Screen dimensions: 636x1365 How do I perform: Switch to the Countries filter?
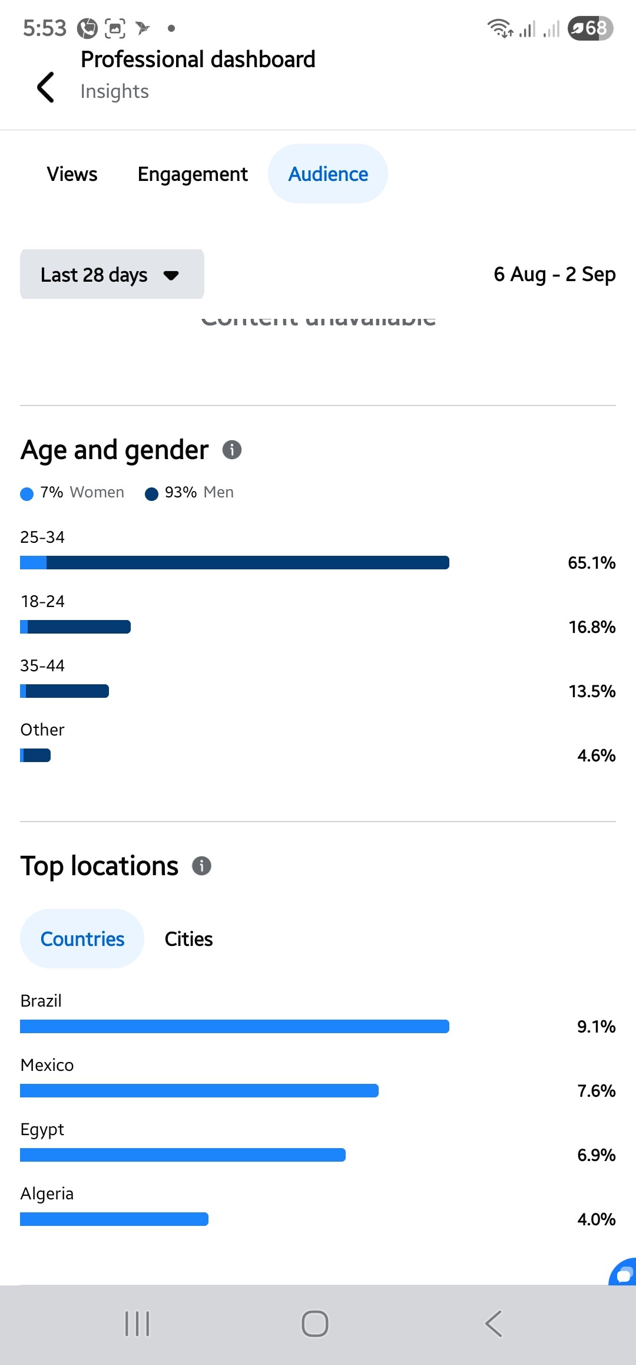click(x=82, y=939)
